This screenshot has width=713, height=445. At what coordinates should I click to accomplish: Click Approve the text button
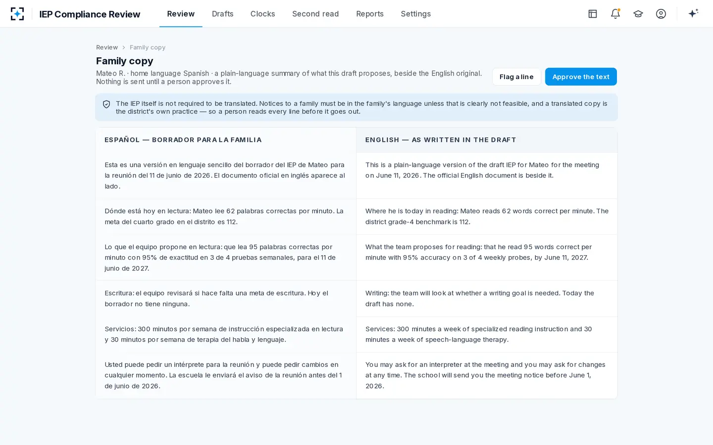point(581,77)
